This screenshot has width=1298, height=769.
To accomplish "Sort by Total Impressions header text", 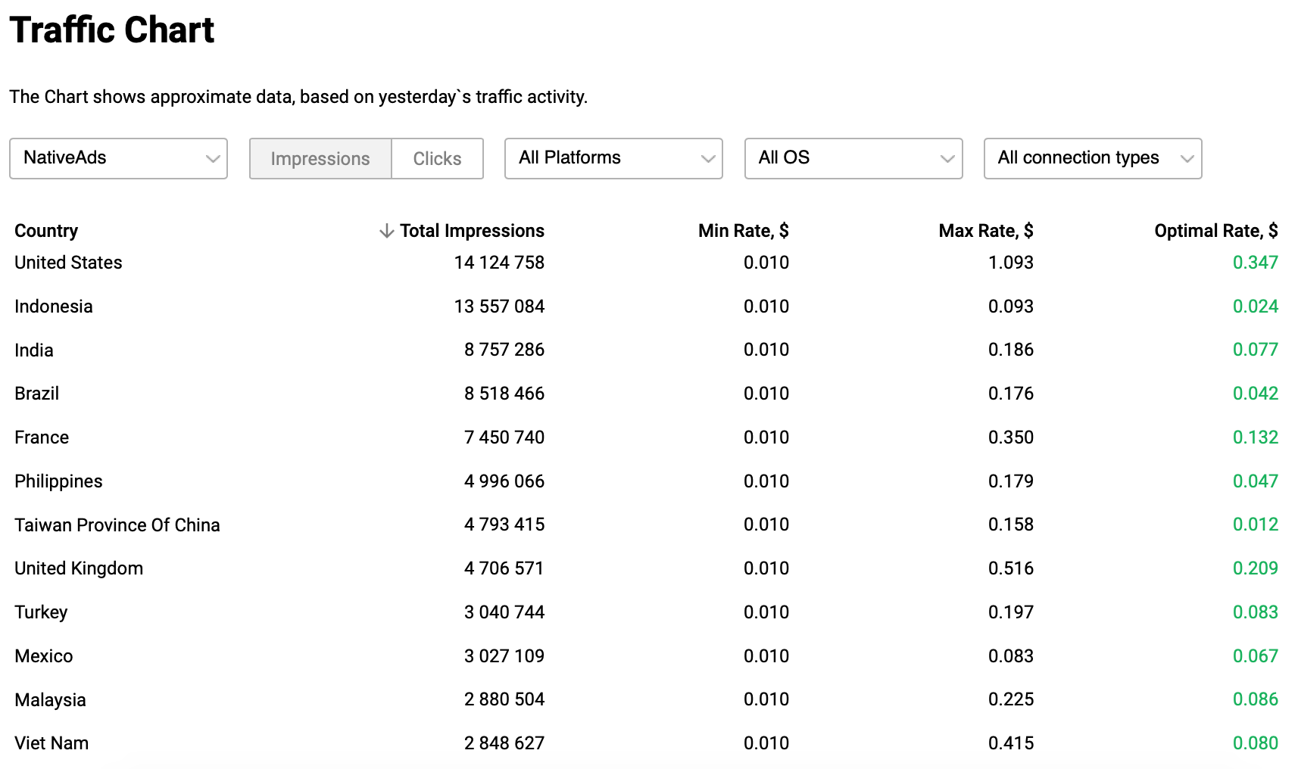I will [472, 231].
